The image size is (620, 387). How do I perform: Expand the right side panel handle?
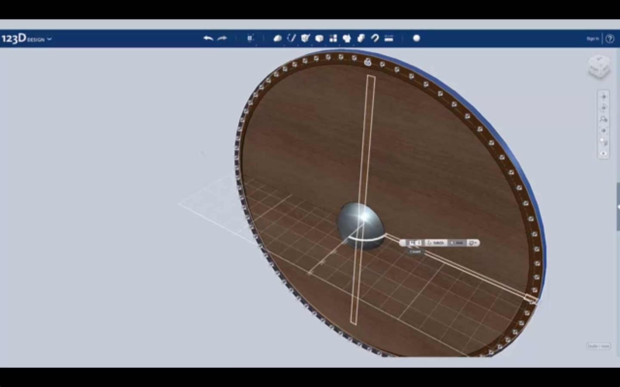point(618,207)
